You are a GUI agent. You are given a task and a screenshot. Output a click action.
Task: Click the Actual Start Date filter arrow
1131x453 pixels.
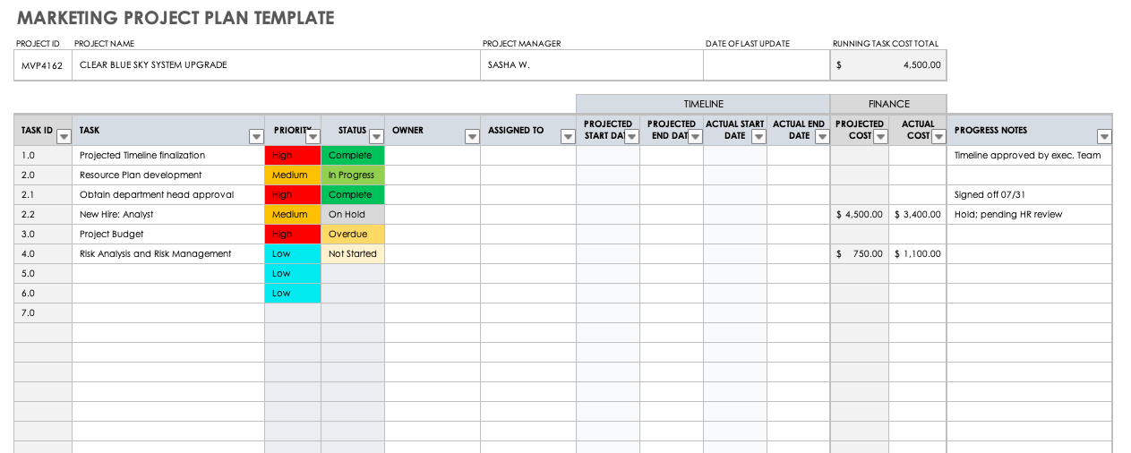(x=758, y=137)
